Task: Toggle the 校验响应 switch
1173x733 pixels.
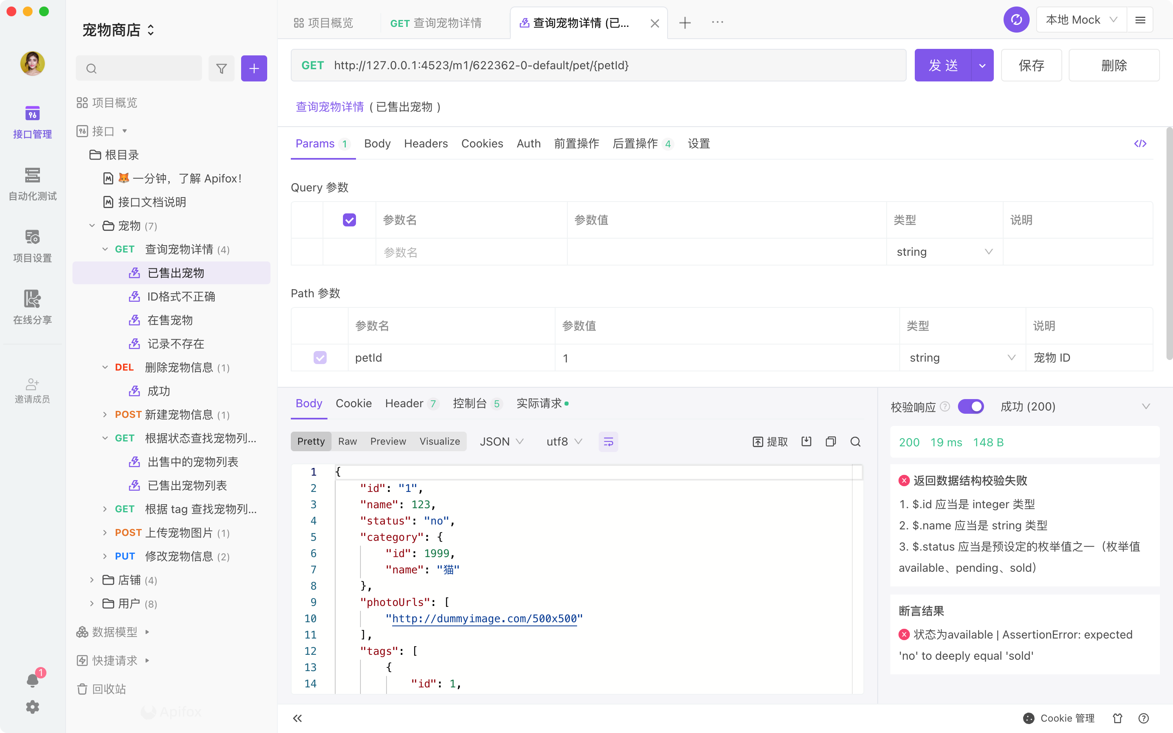Action: [x=971, y=406]
